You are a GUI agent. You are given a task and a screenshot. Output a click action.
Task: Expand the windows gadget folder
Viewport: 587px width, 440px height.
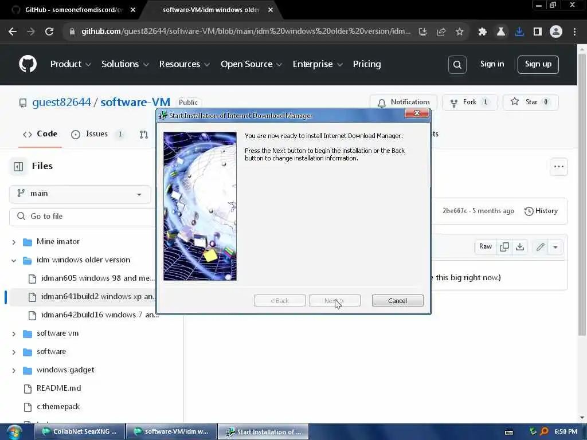(x=14, y=371)
